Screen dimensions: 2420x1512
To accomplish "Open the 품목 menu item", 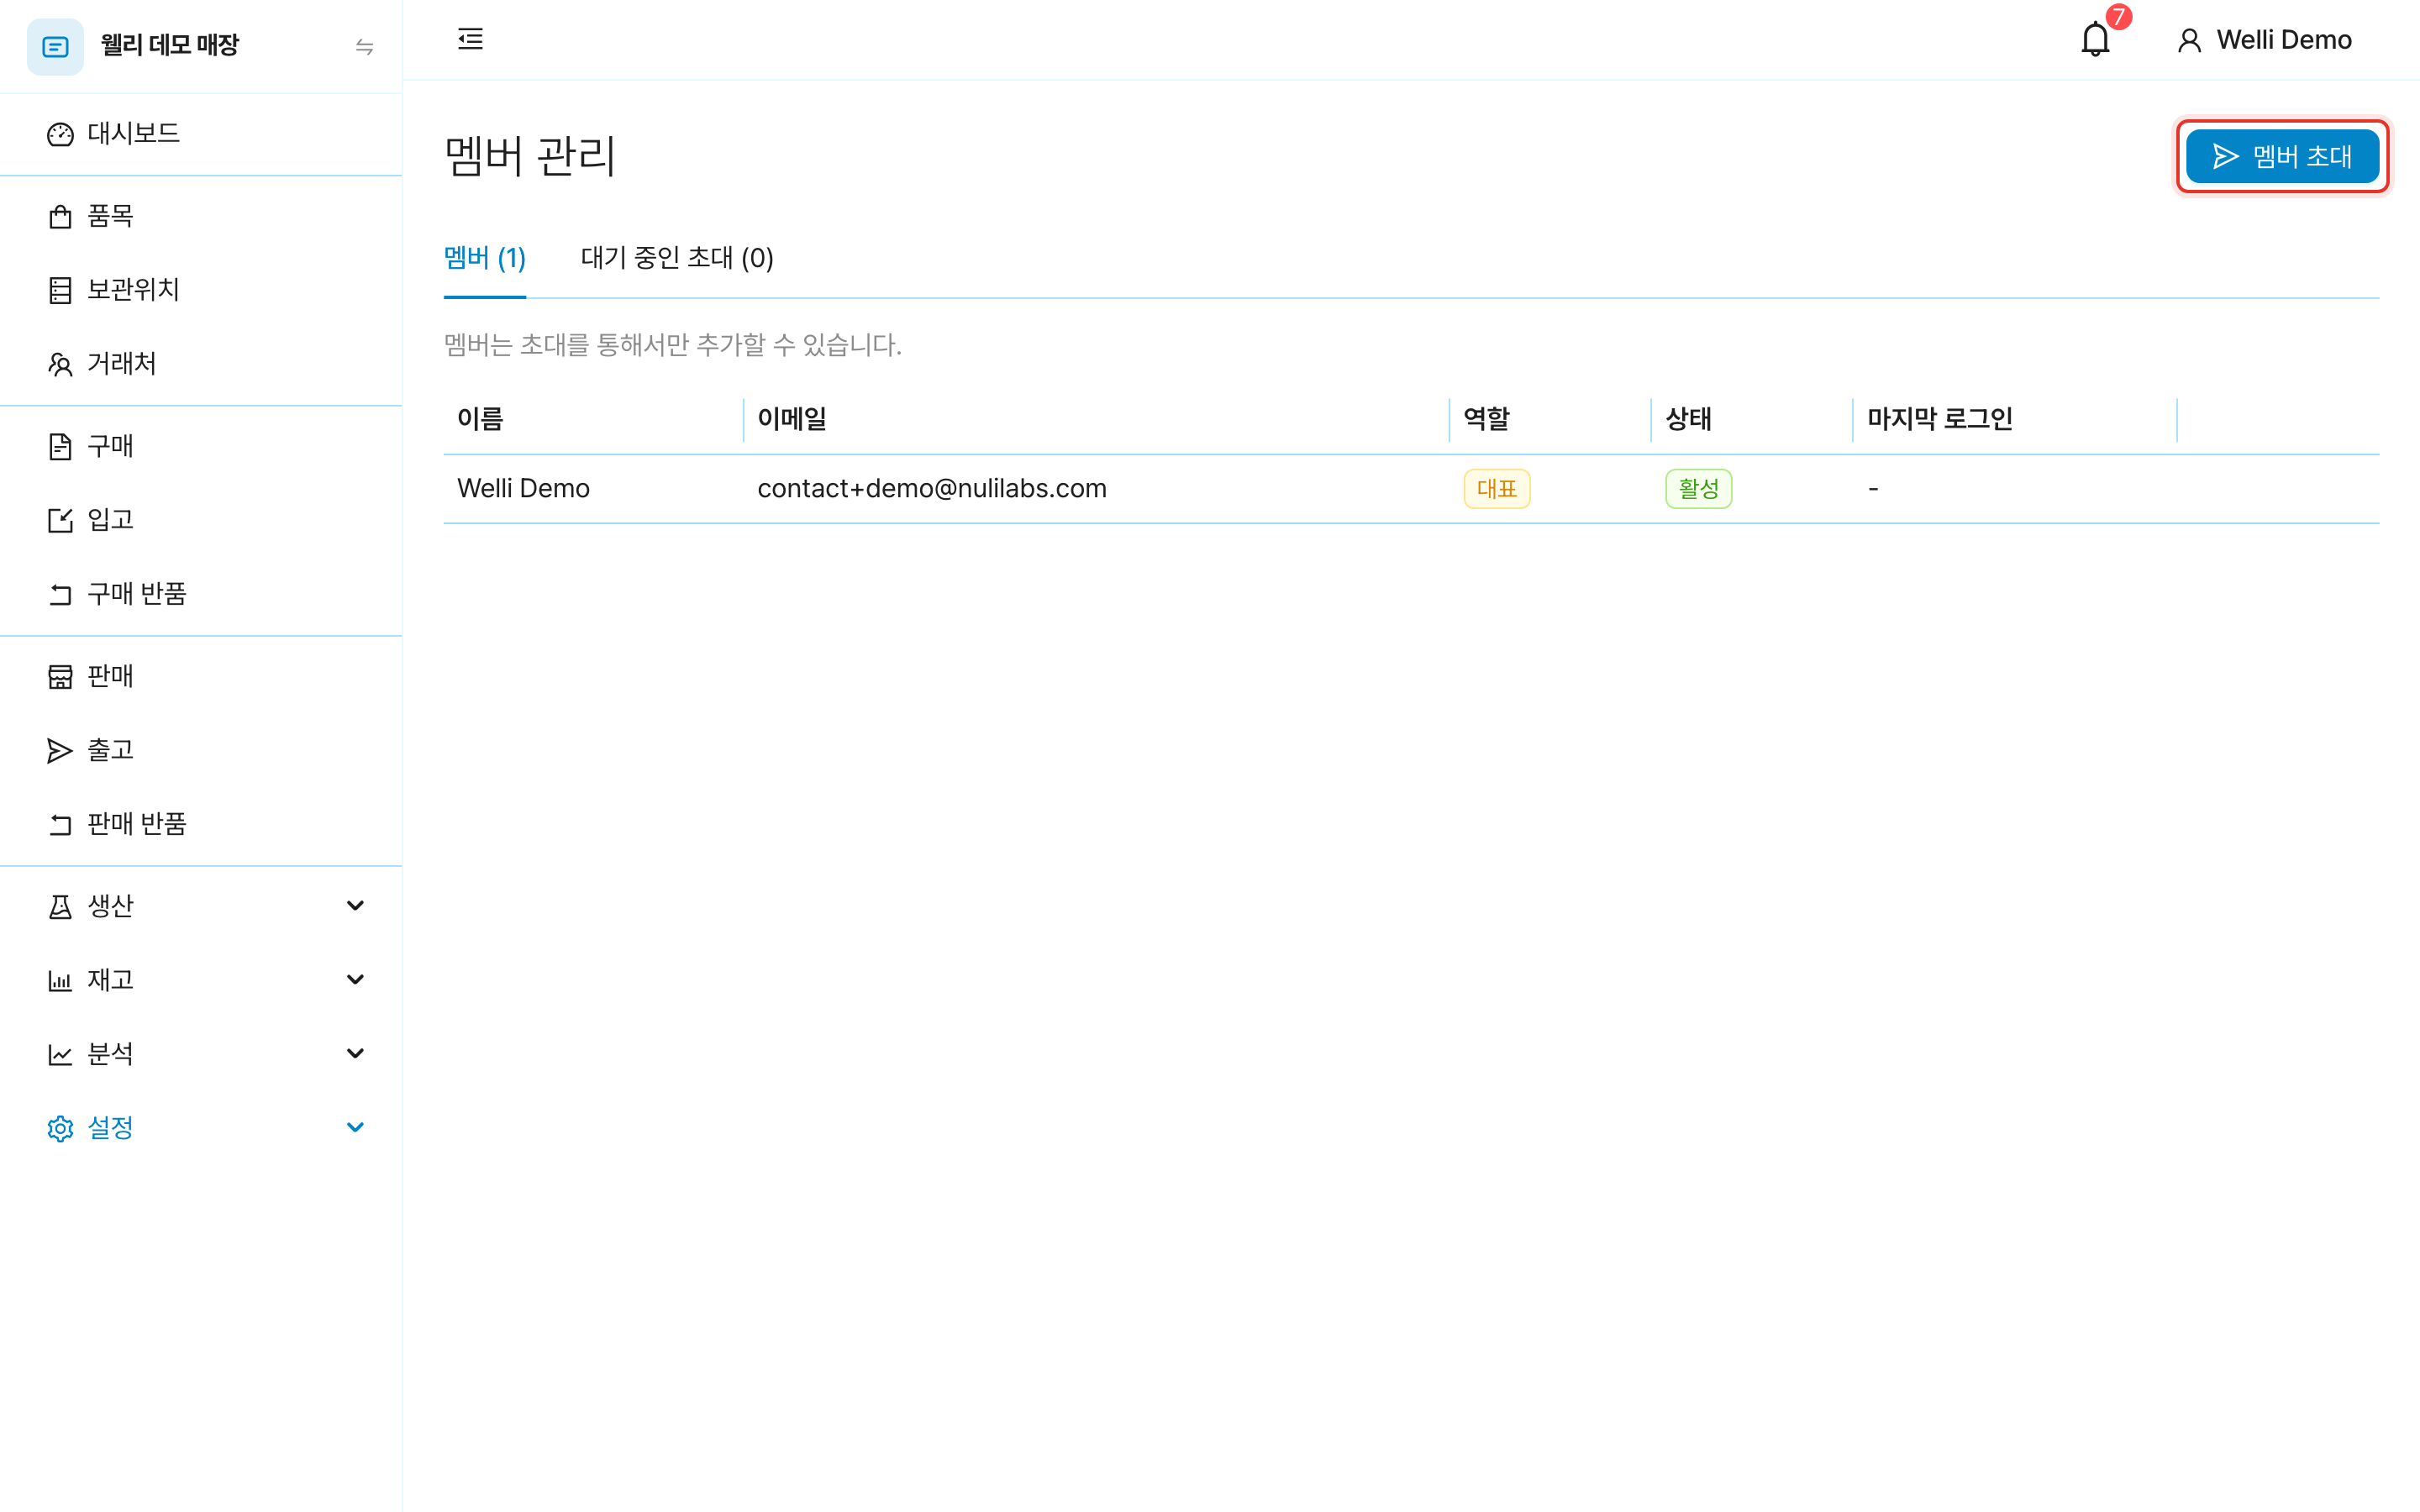I will pyautogui.click(x=201, y=216).
